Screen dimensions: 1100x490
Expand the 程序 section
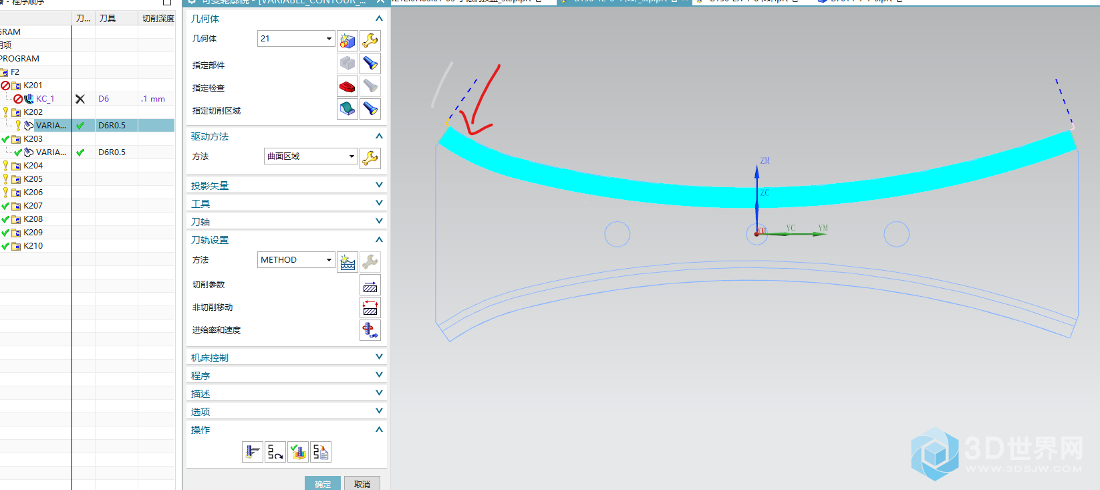coord(379,375)
